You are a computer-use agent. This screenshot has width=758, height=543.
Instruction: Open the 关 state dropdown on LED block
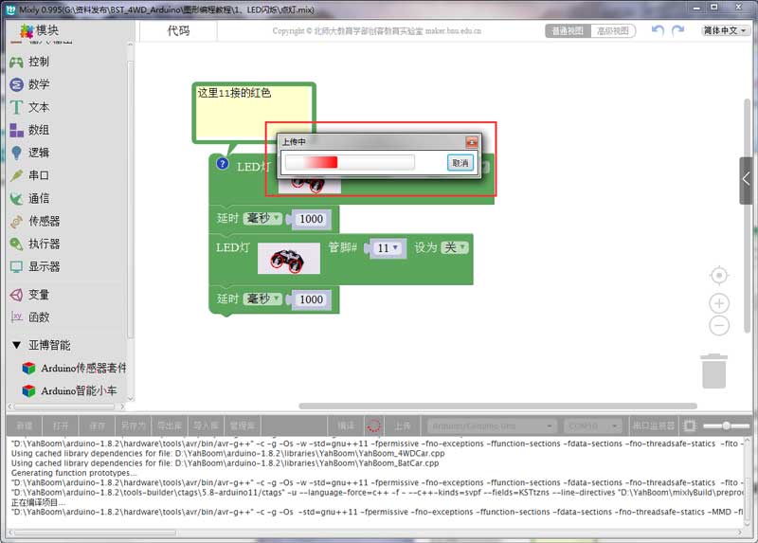point(456,247)
